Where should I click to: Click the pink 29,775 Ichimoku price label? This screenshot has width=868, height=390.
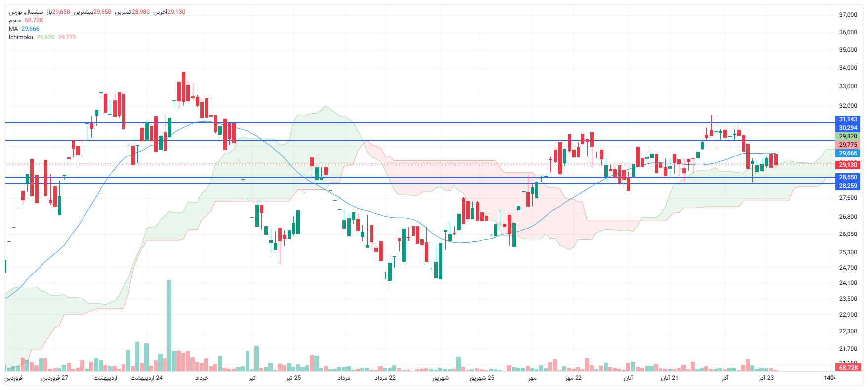coord(848,145)
